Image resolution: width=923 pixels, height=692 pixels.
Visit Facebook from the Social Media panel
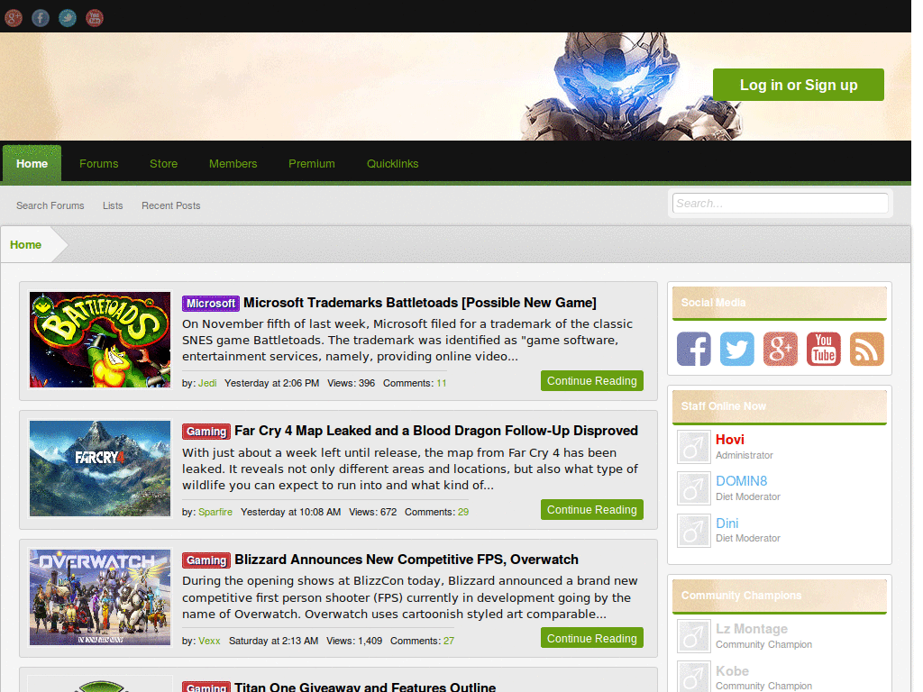tap(694, 349)
